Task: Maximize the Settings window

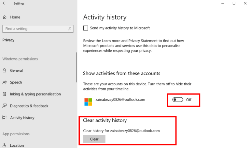Action: [x=234, y=3]
